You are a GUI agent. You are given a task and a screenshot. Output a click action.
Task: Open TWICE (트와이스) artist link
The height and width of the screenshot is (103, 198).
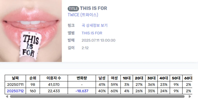83,15
